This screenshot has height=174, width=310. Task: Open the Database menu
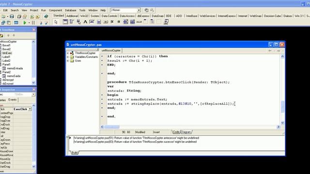(x=71, y=10)
